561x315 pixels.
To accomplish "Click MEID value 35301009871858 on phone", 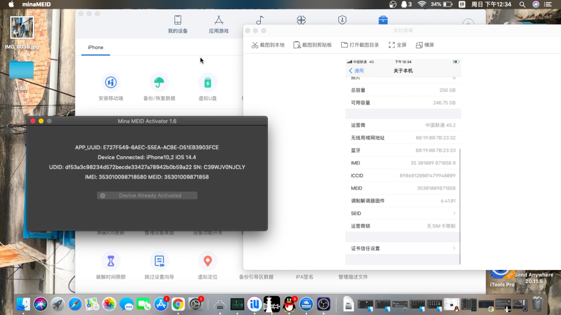I will coord(436,188).
